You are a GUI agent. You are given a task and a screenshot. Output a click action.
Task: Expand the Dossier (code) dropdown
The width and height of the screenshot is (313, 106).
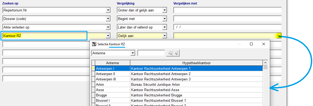point(108,19)
